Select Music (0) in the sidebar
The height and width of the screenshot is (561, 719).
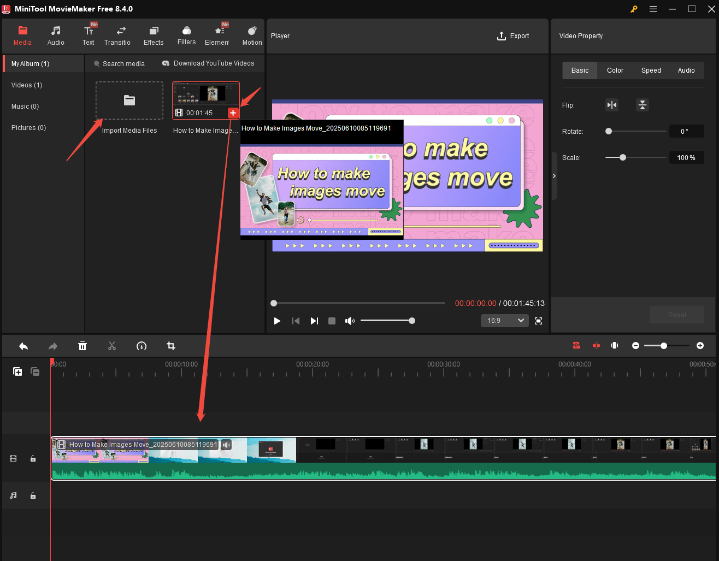[26, 106]
